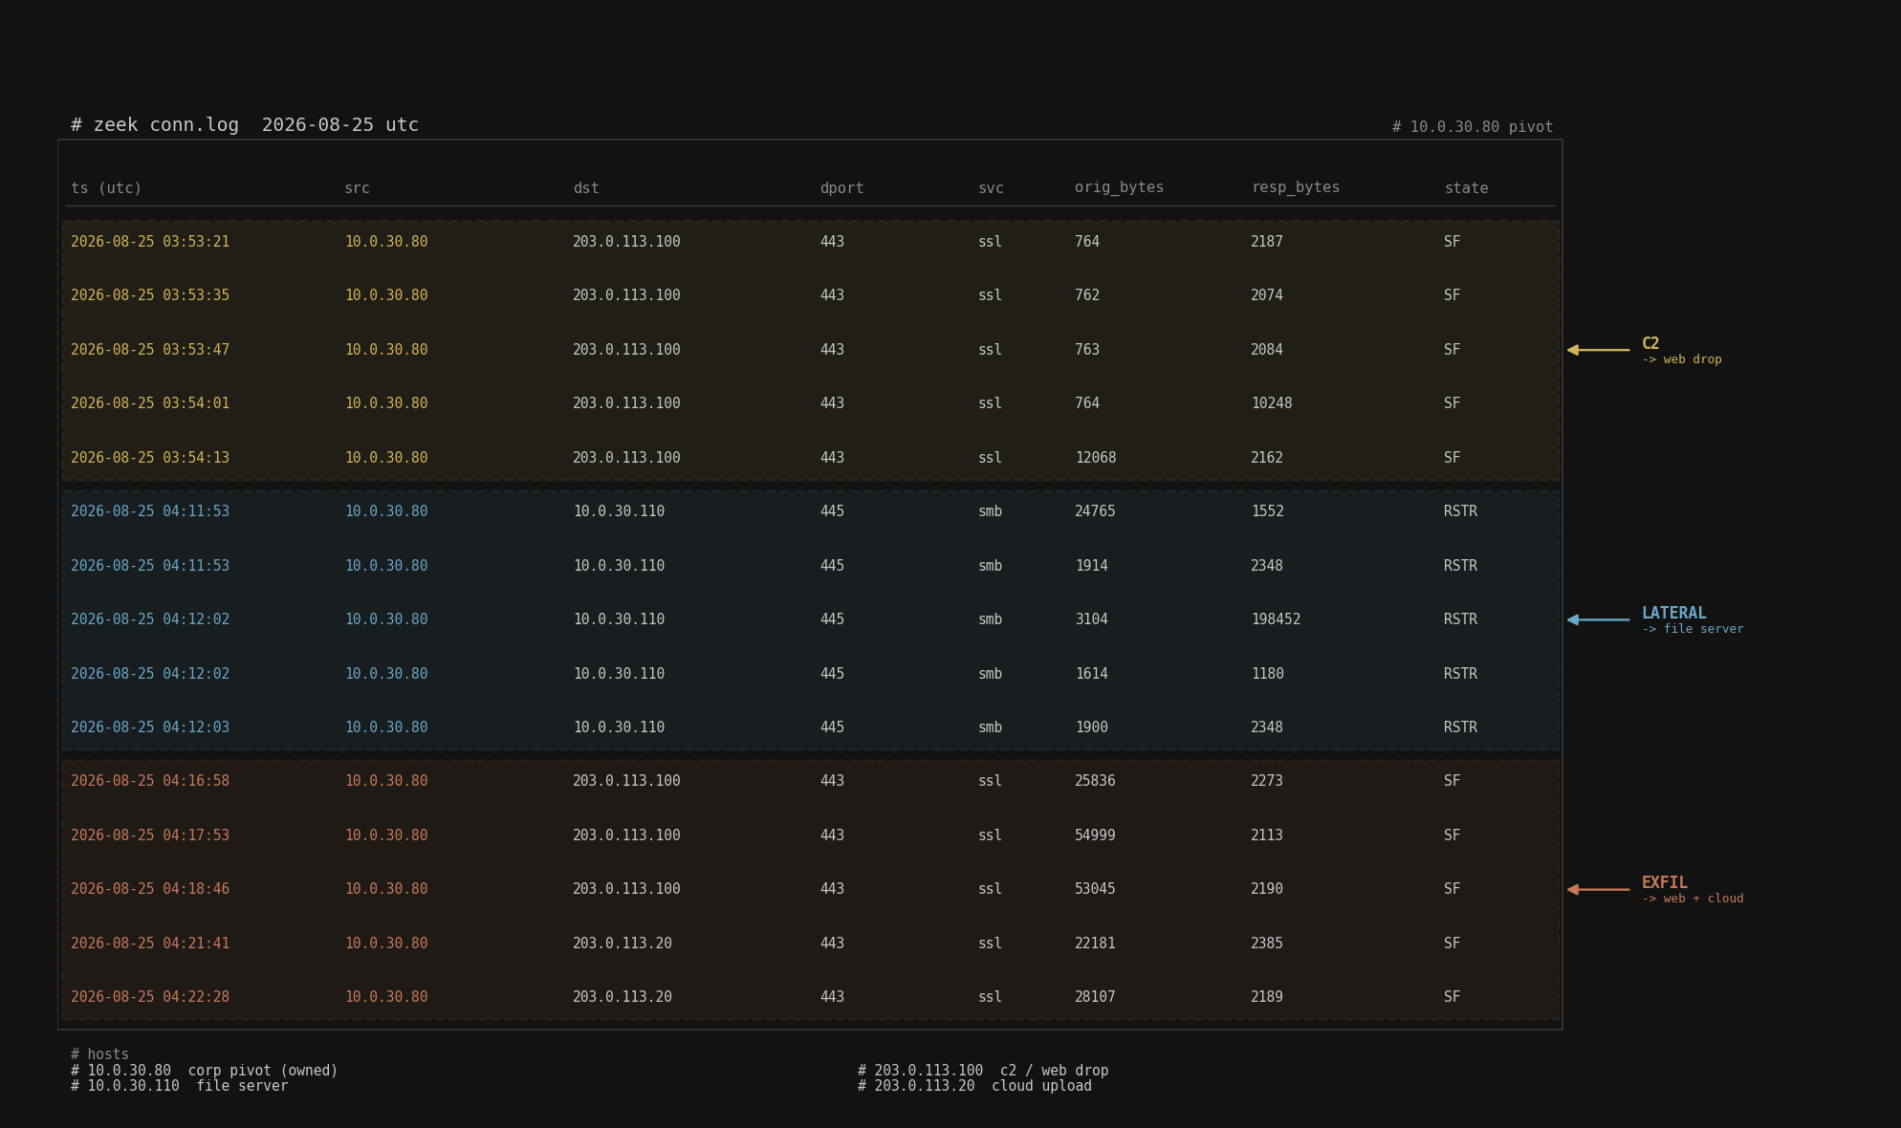Click '# 203.0.113.20 cloud upload' line
The width and height of the screenshot is (1901, 1128).
(974, 1086)
